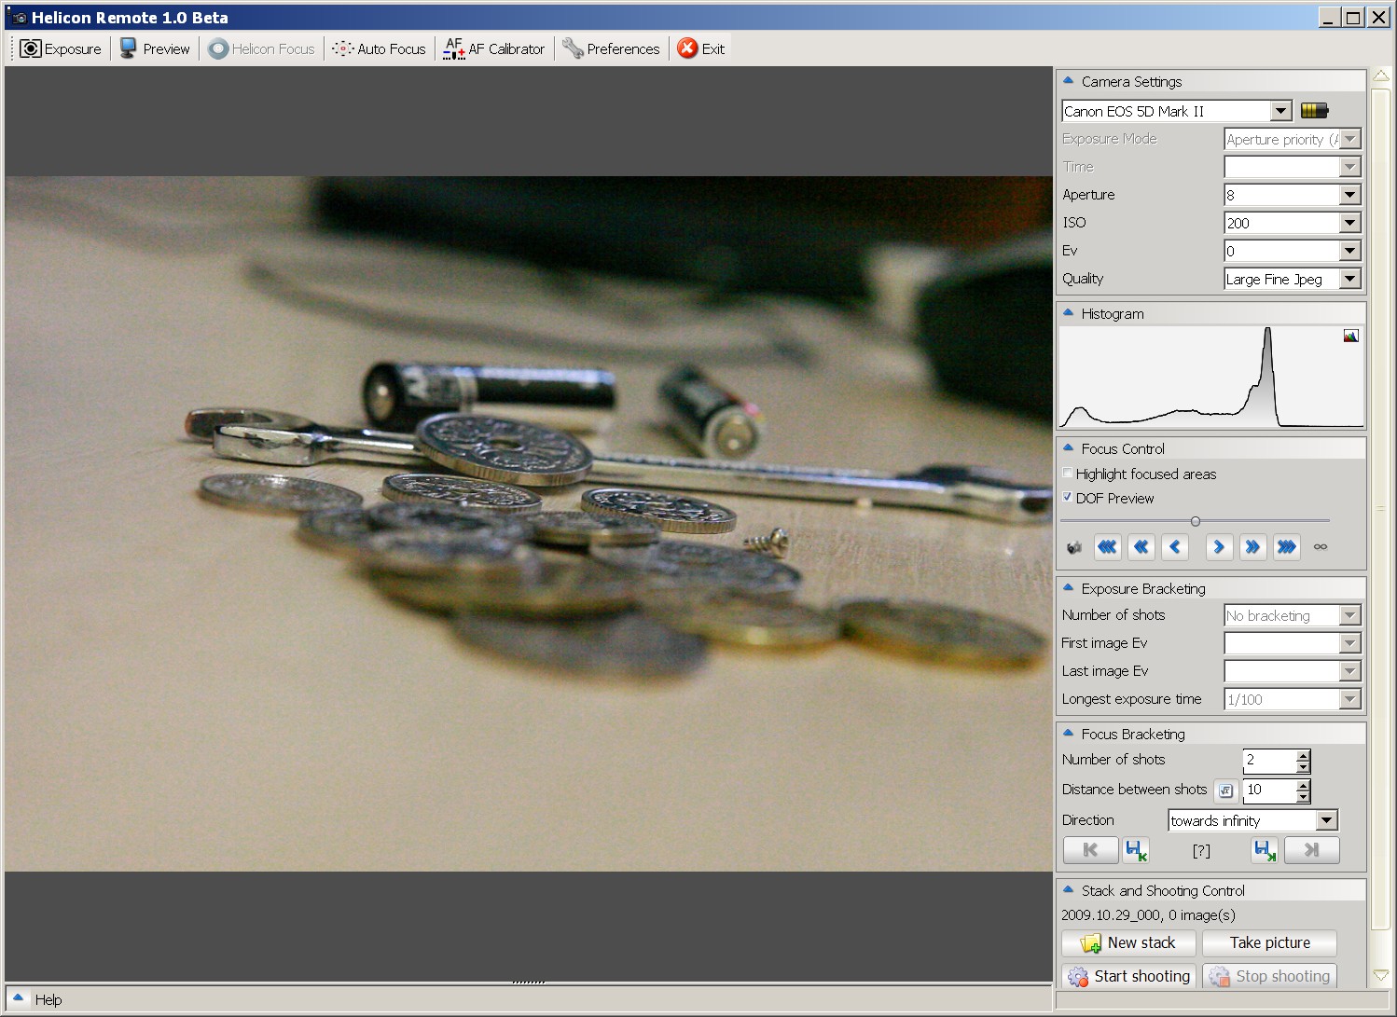Click the triple-right-arrow focus step button
1397x1017 pixels.
point(1286,547)
